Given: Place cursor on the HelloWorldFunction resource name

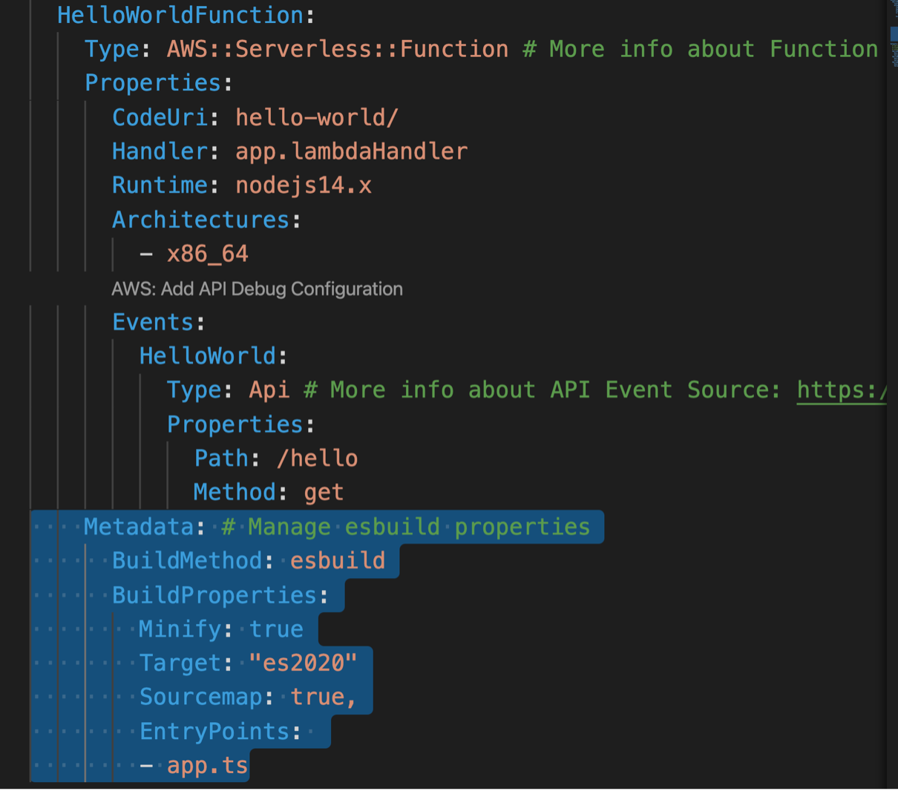Looking at the screenshot, I should pyautogui.click(x=178, y=15).
